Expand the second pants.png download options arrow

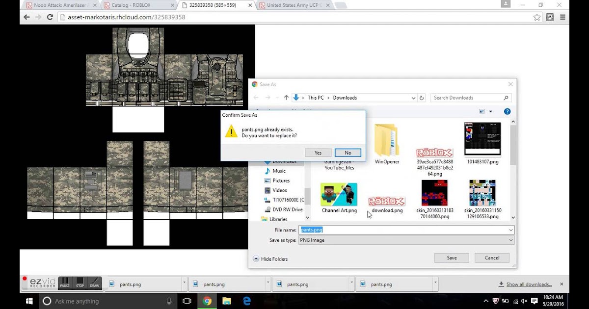coord(268,283)
